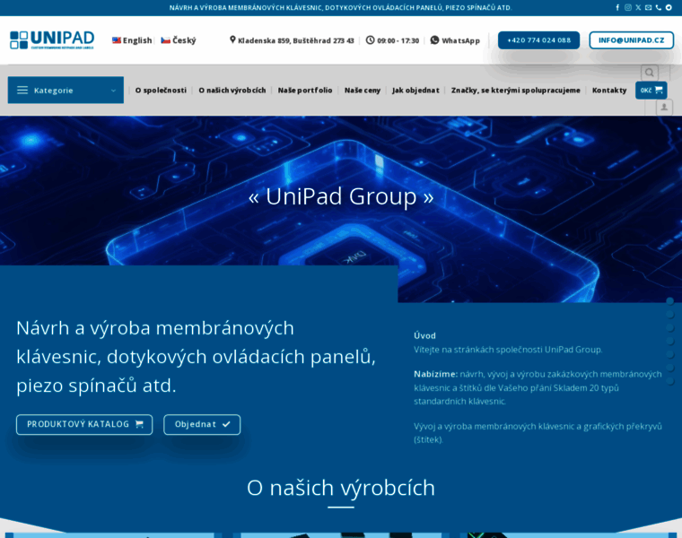
Task: Click the INFO@UNIPAD.CZ email button
Action: tap(631, 40)
